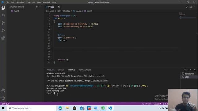This screenshot has width=198, height=111.
Task: Collapse all in the Outline panel
Action: [x=37, y=7]
